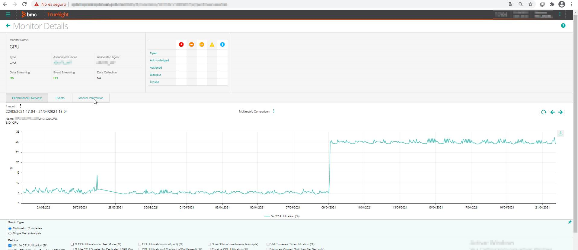578x250 pixels.
Task: Open the 1 month time range options menu
Action: [x=20, y=106]
